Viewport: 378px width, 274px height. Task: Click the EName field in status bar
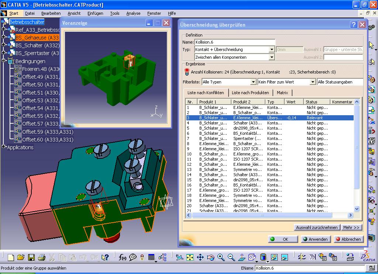(x=310, y=268)
